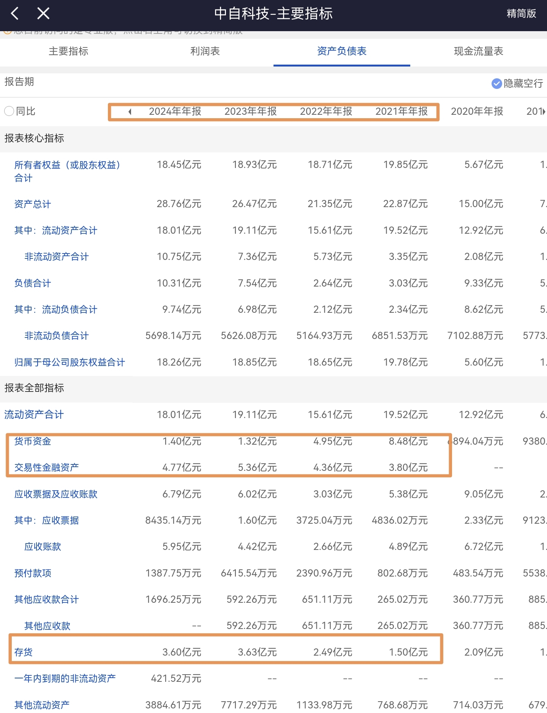The height and width of the screenshot is (713, 547).
Task: Click the 5698.14万元 non-current liabilities value
Action: point(173,336)
